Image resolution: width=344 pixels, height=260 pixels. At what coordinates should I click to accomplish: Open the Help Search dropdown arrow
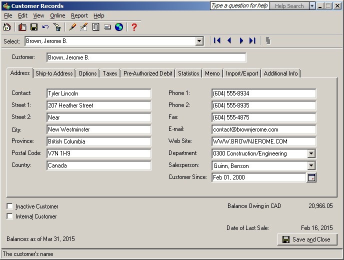pos(312,6)
